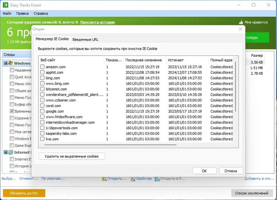Open the Правка menu
The width and height of the screenshot is (277, 200).
pyautogui.click(x=22, y=13)
